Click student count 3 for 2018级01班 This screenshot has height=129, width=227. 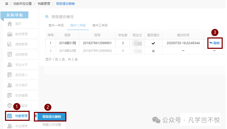point(123,43)
